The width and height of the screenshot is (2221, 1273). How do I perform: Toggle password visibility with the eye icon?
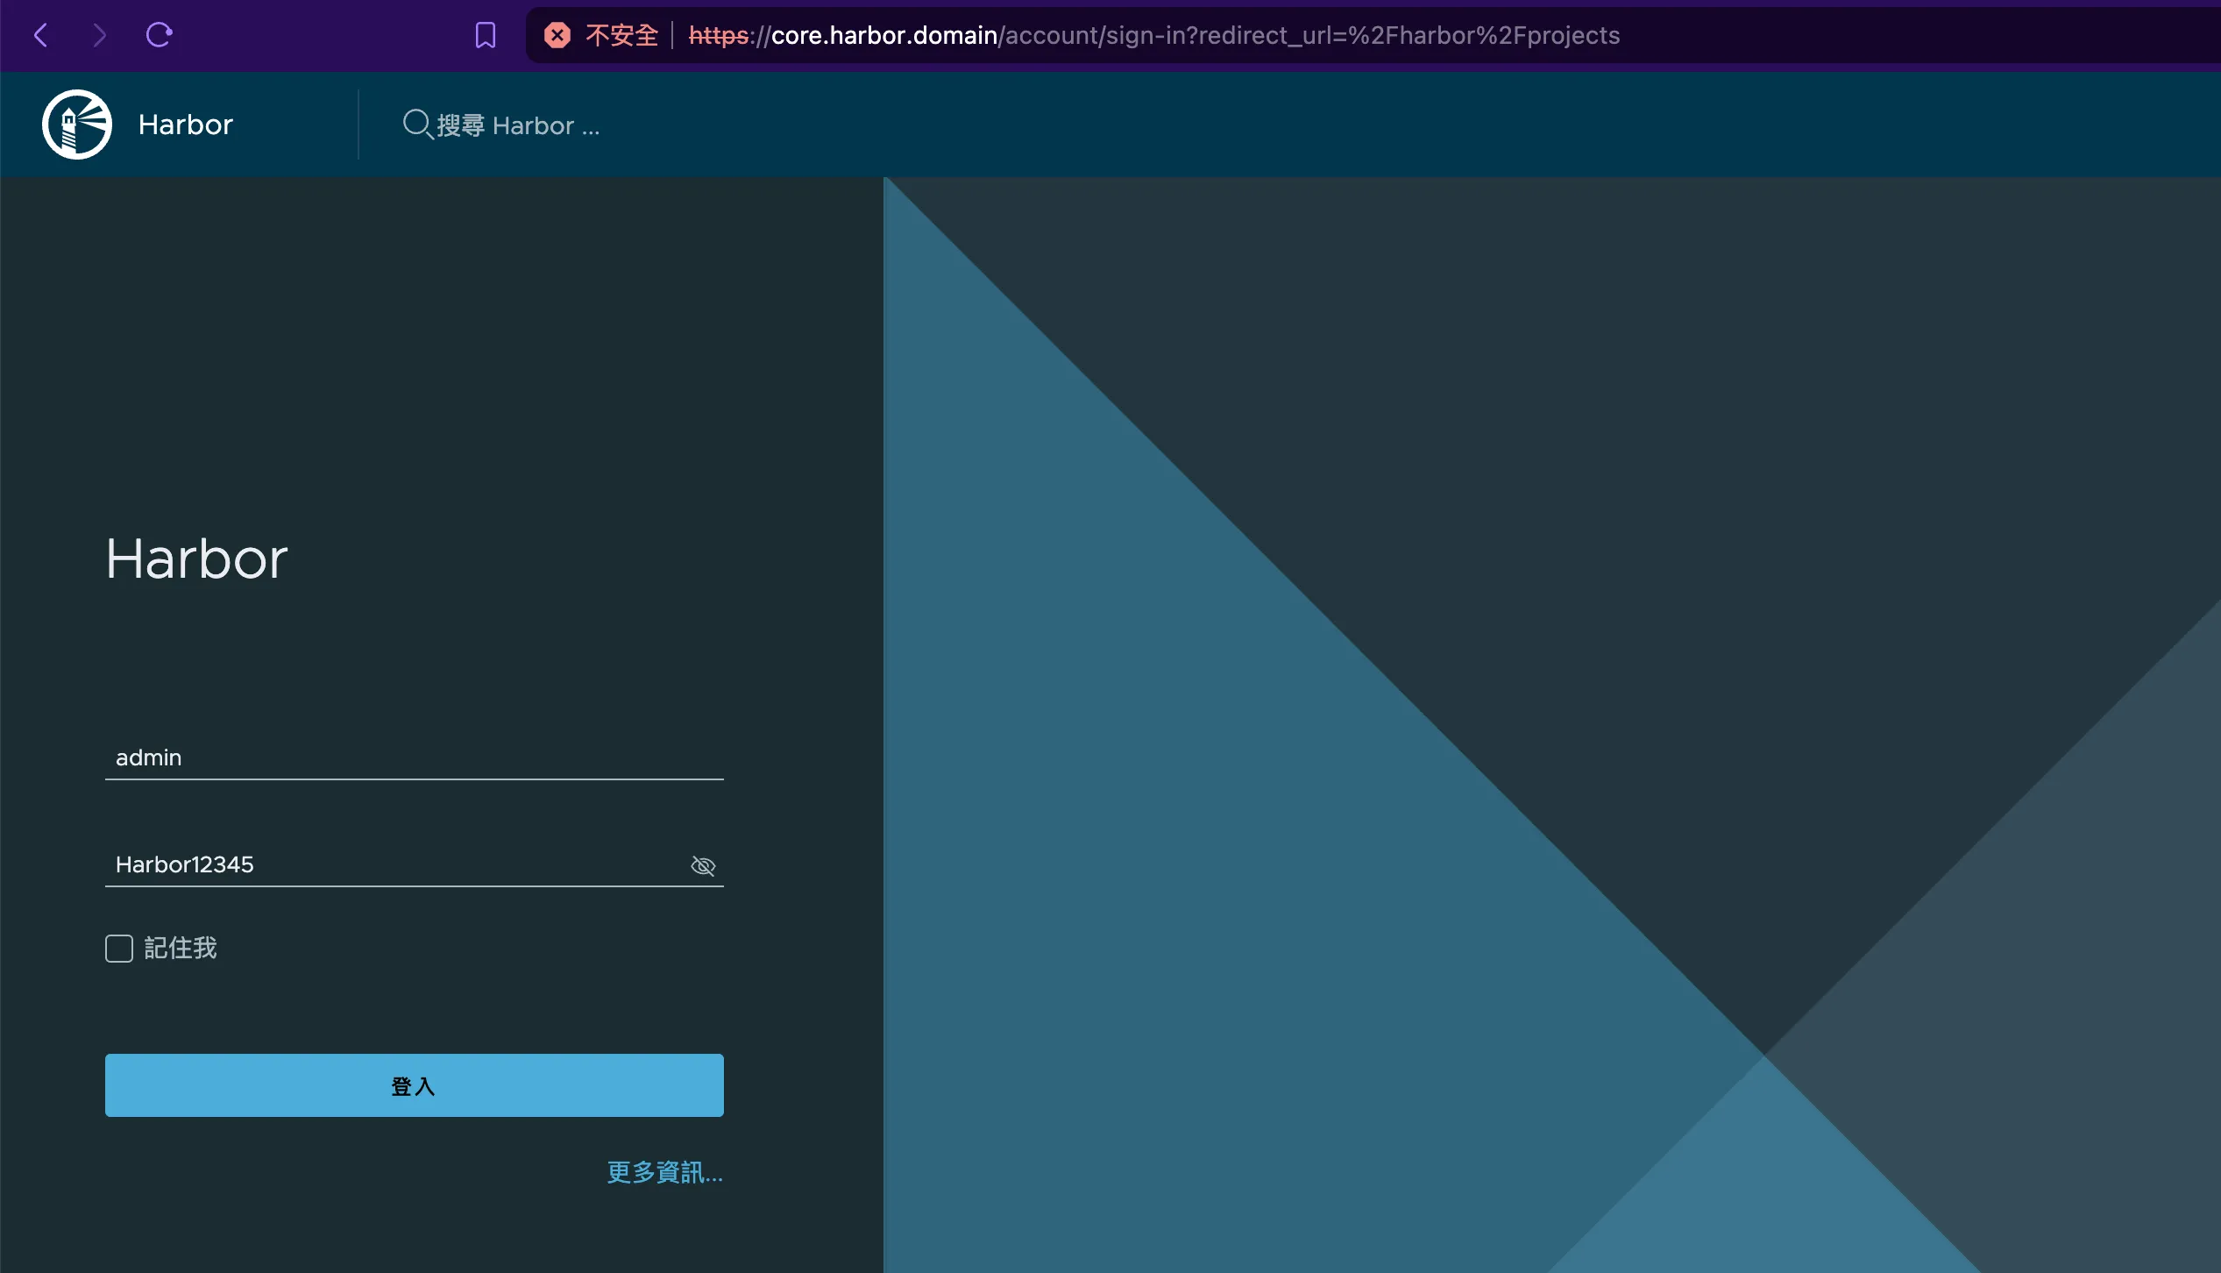[x=703, y=866]
